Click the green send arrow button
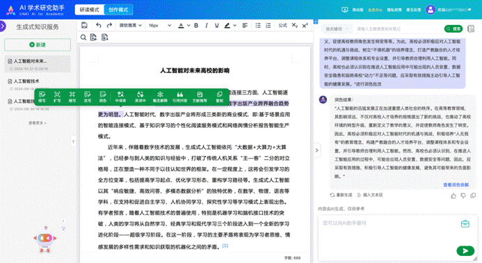Viewport: 482px width, 263px height. (x=465, y=251)
